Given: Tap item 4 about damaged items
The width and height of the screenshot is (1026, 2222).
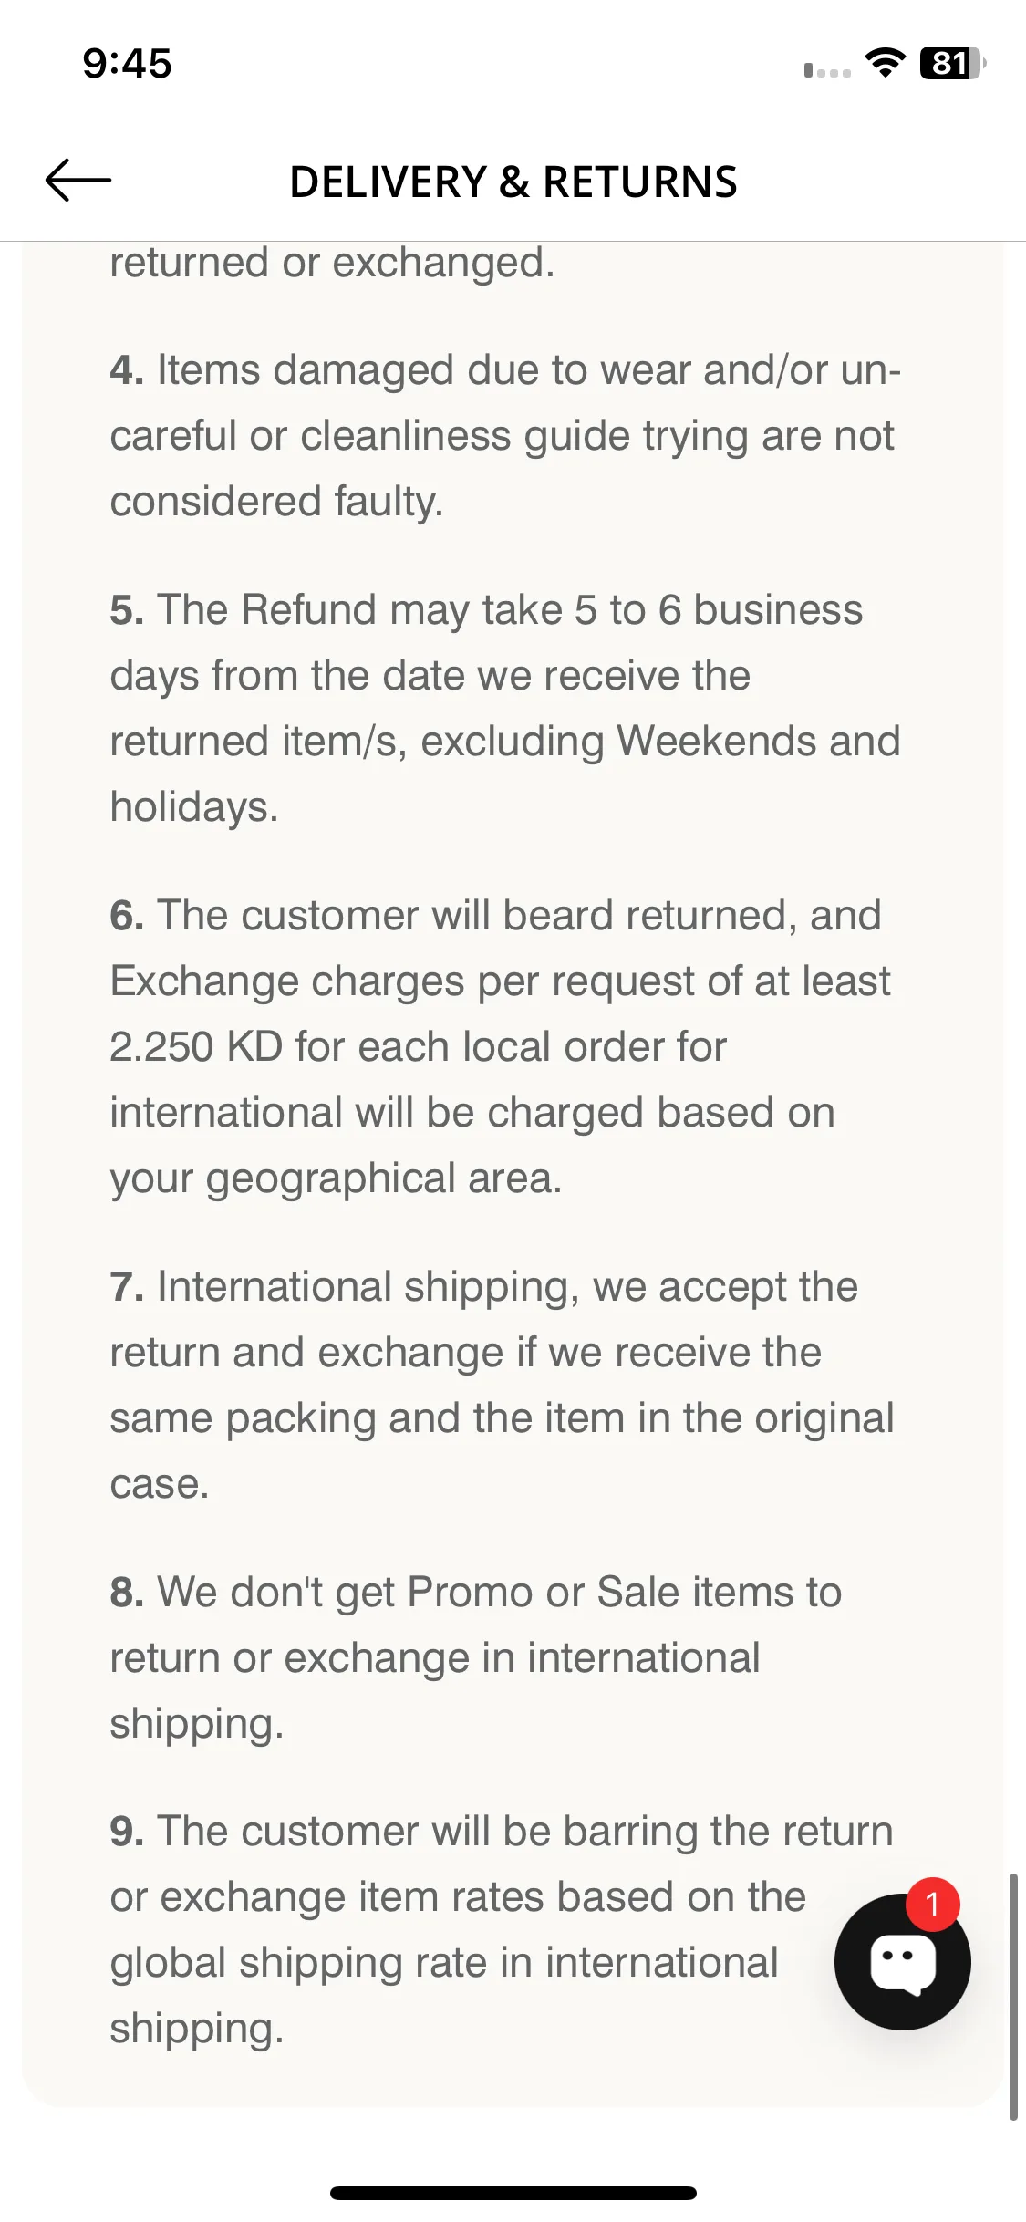Looking at the screenshot, I should point(505,436).
